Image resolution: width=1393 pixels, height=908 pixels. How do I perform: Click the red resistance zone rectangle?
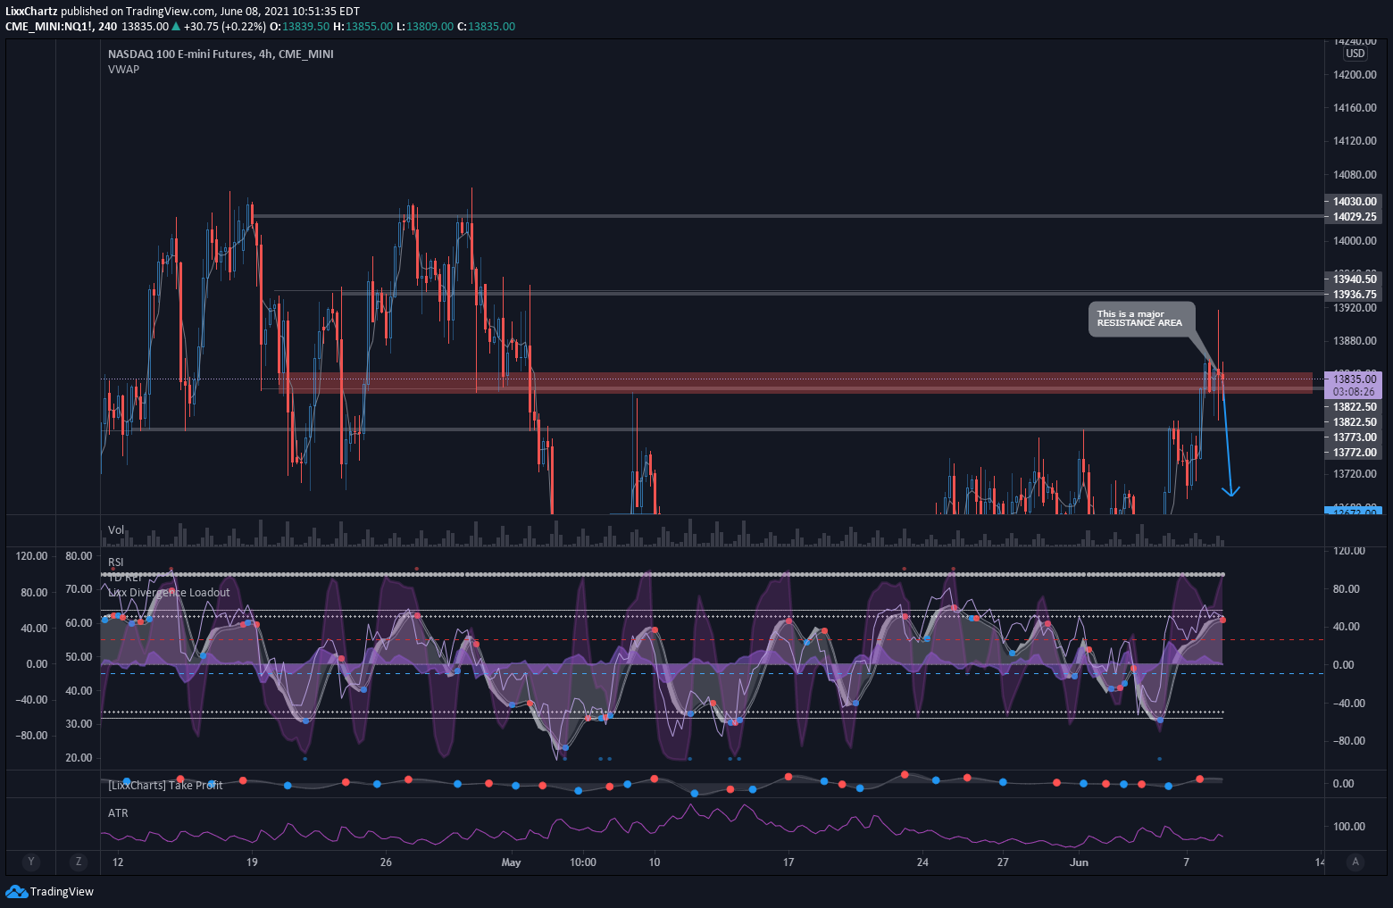(x=796, y=383)
